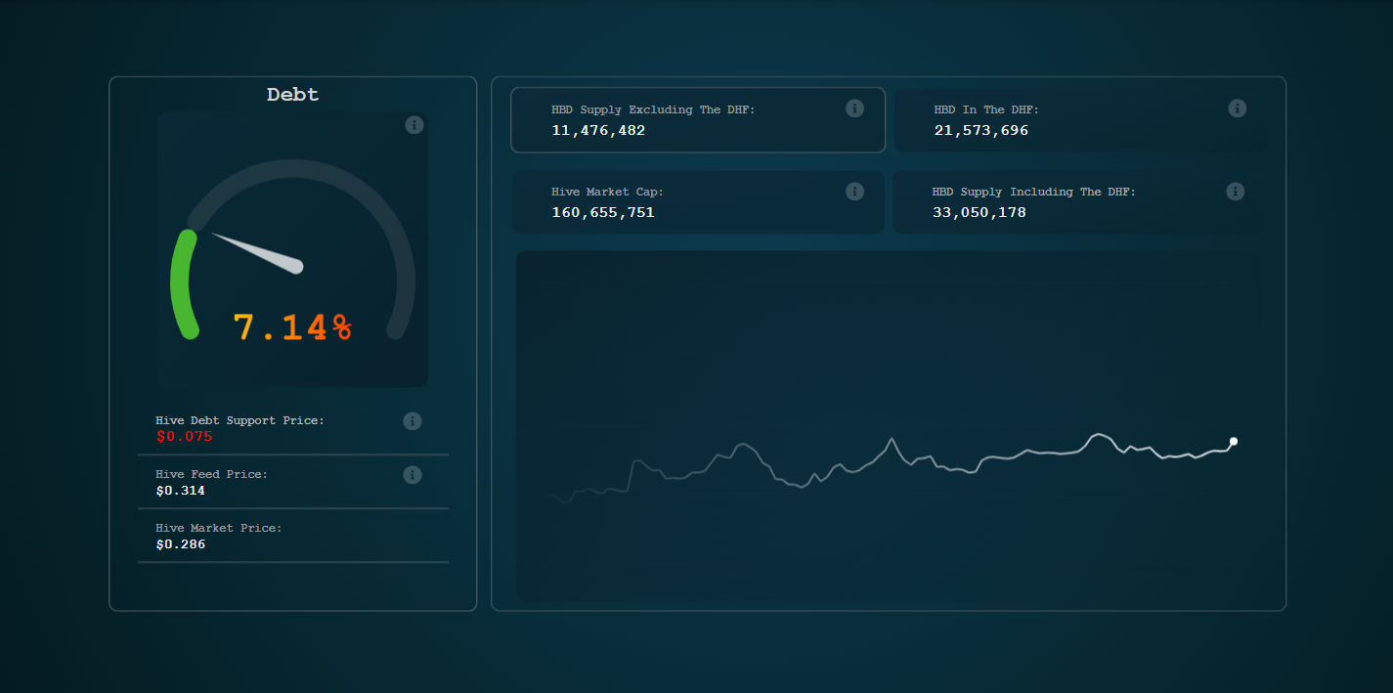Select the HBD Supply Excluding The DHF card
This screenshot has width=1393, height=693.
click(x=698, y=120)
